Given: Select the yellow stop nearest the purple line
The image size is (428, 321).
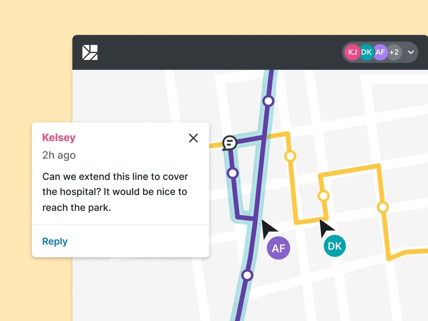Looking at the screenshot, I should click(291, 156).
